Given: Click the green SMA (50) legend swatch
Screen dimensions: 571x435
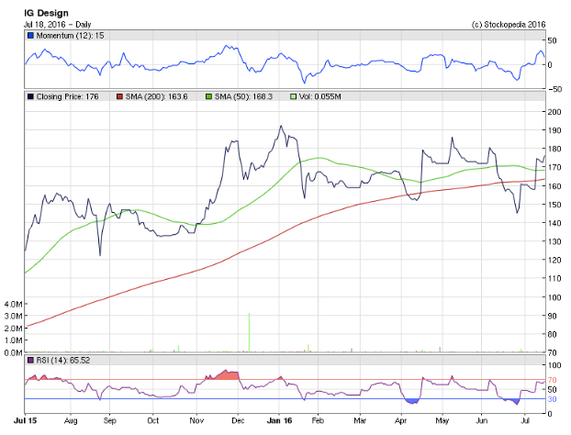Looking at the screenshot, I should pyautogui.click(x=208, y=96).
